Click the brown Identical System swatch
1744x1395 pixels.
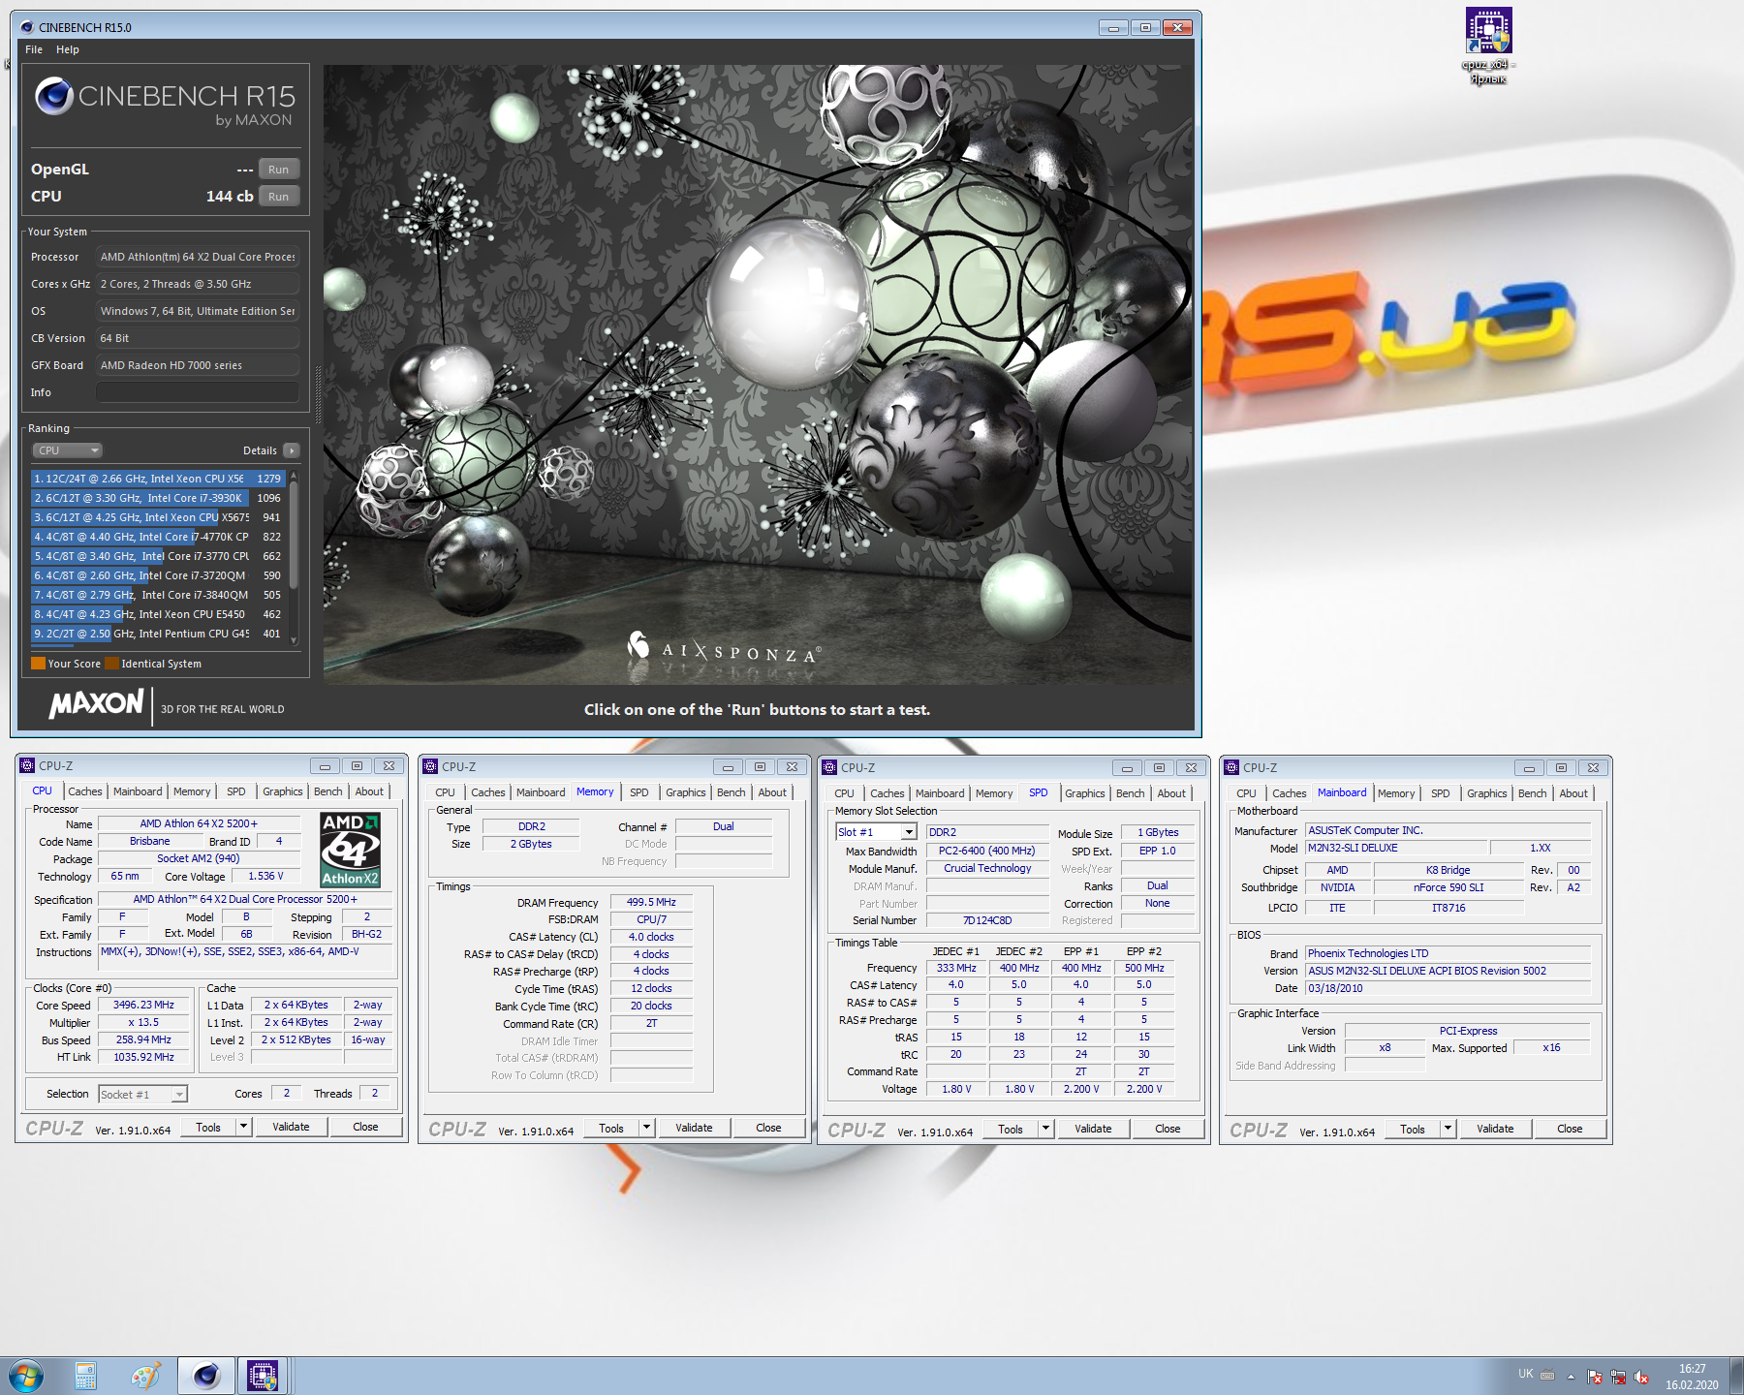111,664
